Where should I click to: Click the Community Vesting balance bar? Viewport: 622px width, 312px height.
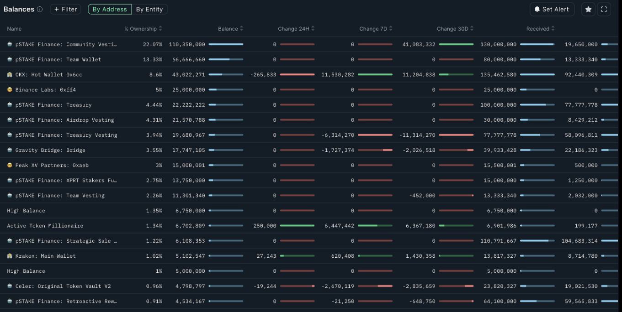pos(226,44)
